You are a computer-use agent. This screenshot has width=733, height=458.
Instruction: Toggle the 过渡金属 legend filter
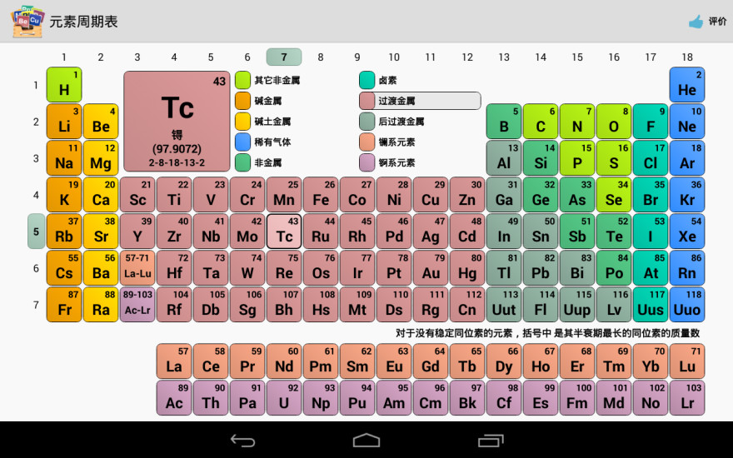[420, 101]
